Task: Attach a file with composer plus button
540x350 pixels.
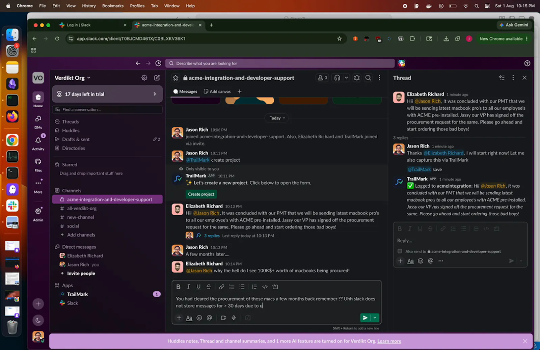Action: click(179, 318)
